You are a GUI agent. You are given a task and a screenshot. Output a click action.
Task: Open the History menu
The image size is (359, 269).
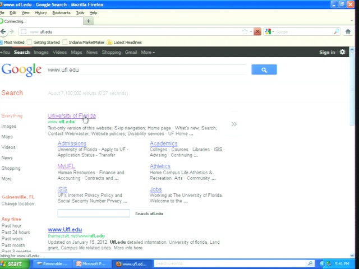41,13
